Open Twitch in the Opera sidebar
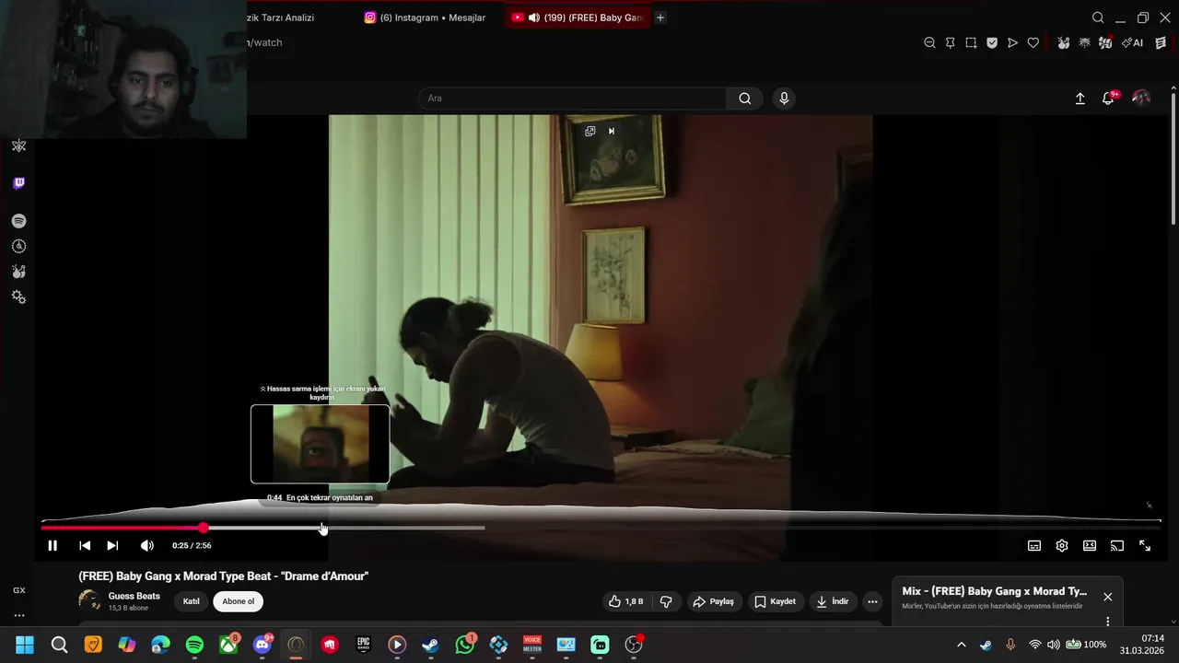1179x663 pixels. click(x=19, y=183)
